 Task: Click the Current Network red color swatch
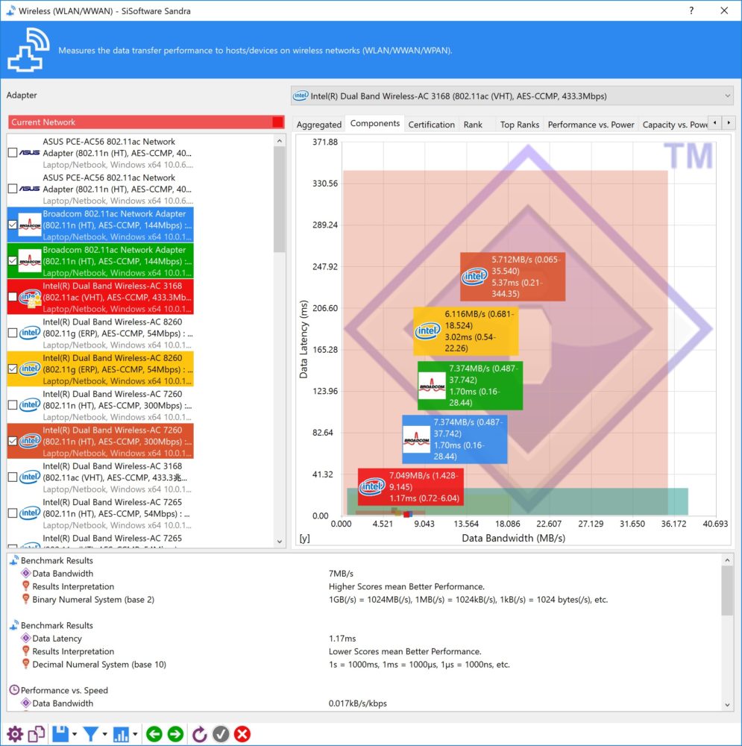(x=277, y=122)
